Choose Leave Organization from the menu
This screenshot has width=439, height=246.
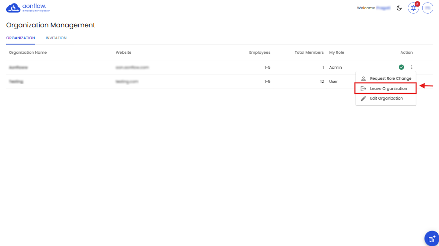(388, 89)
